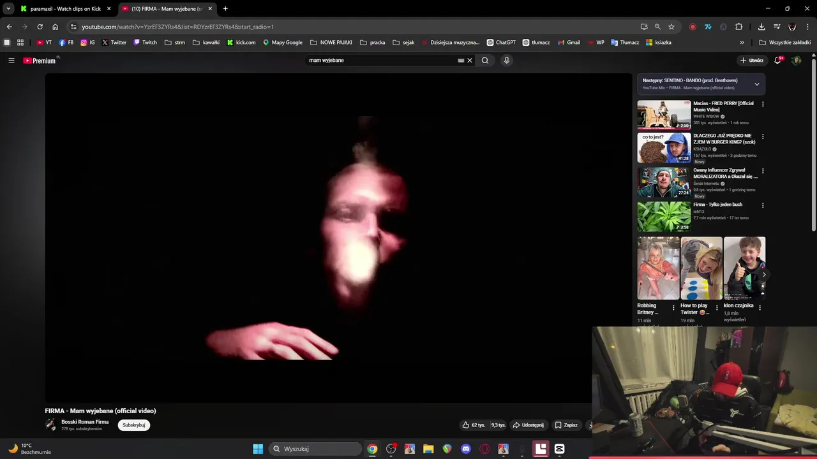817x459 pixels.
Task: Play the 'co to jest?' Burger King thumbnail
Action: click(664, 147)
